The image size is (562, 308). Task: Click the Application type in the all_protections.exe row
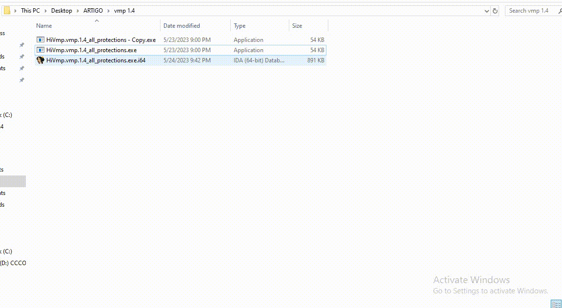click(248, 50)
